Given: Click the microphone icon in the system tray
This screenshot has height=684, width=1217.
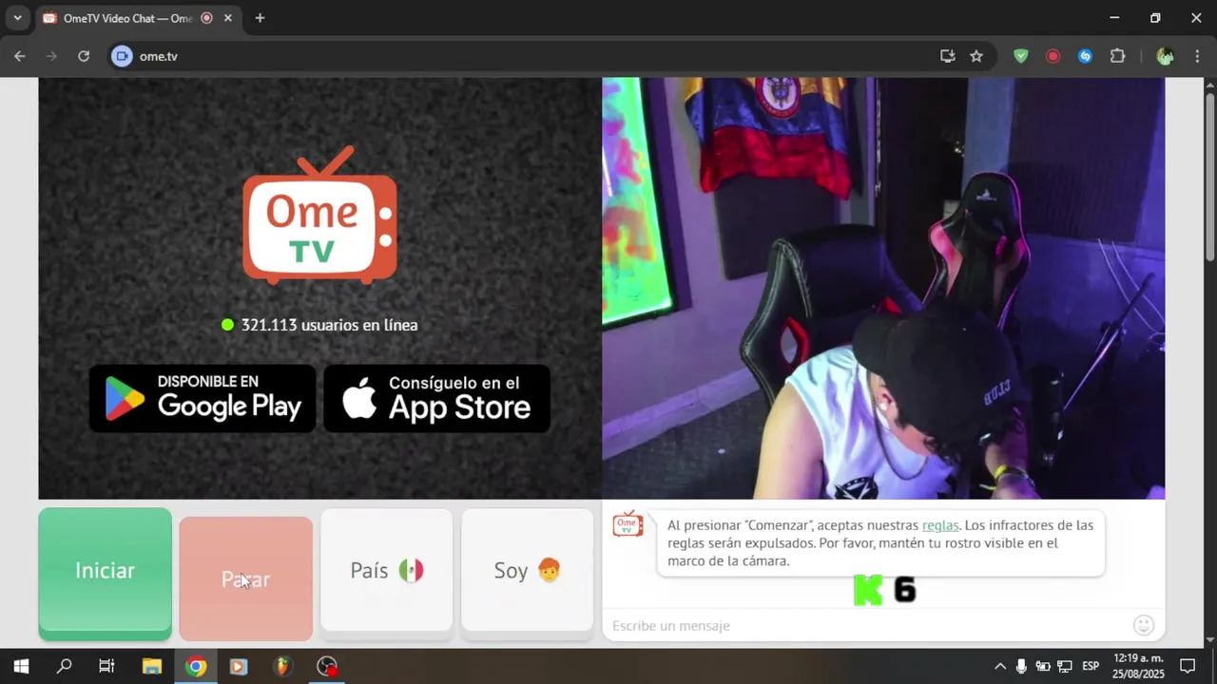Looking at the screenshot, I should (x=1021, y=666).
